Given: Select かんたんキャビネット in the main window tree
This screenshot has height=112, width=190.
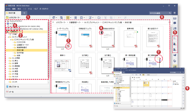Looking at the screenshot, I should coord(16,21).
